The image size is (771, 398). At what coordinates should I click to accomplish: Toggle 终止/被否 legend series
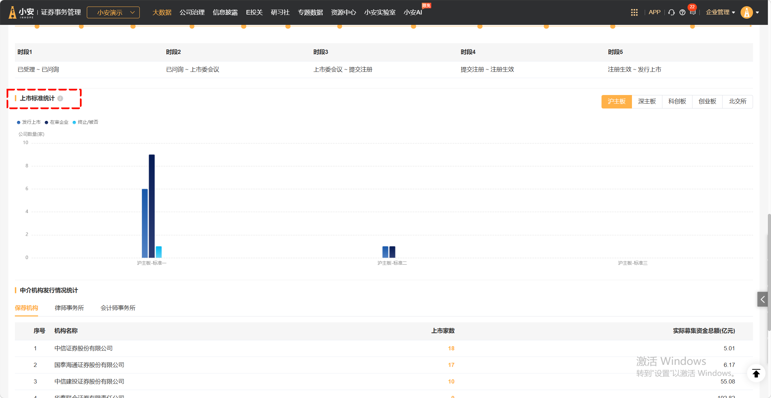tap(85, 122)
